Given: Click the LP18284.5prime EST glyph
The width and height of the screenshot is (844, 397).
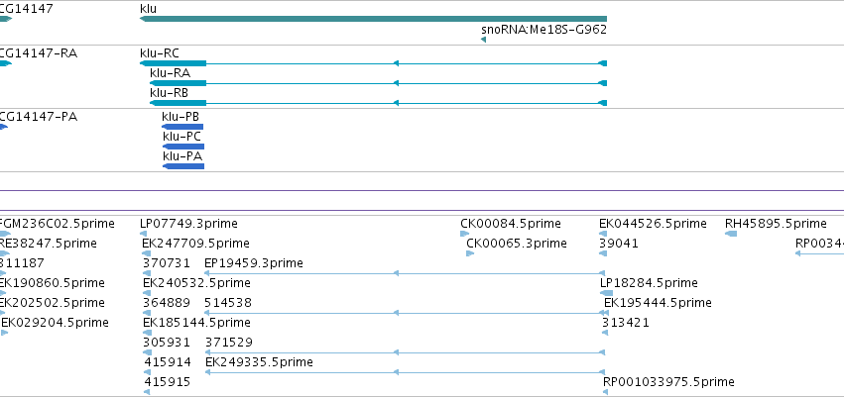Looking at the screenshot, I should [x=606, y=293].
